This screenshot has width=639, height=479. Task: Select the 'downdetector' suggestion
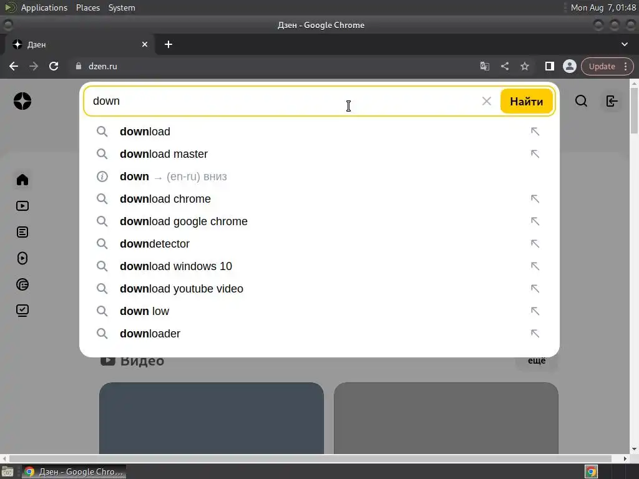pyautogui.click(x=319, y=244)
